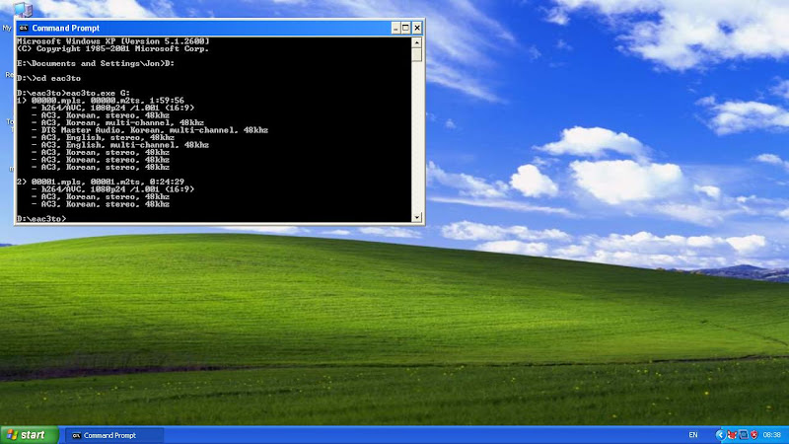Maximize the Command Prompt window

405,29
